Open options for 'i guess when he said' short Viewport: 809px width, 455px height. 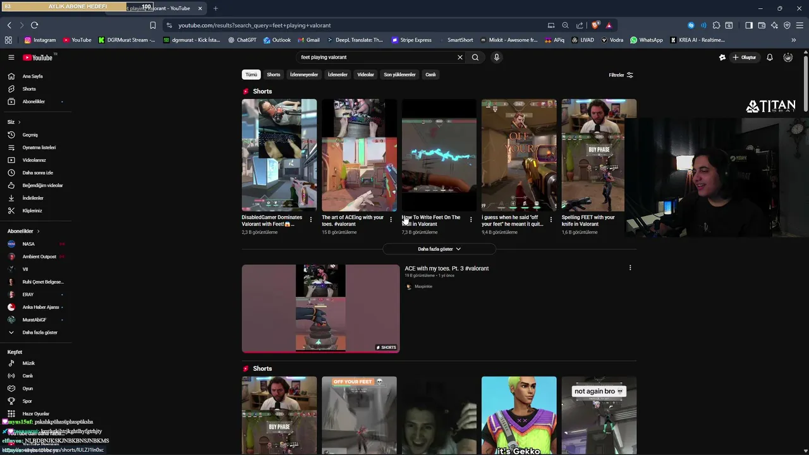click(x=550, y=220)
